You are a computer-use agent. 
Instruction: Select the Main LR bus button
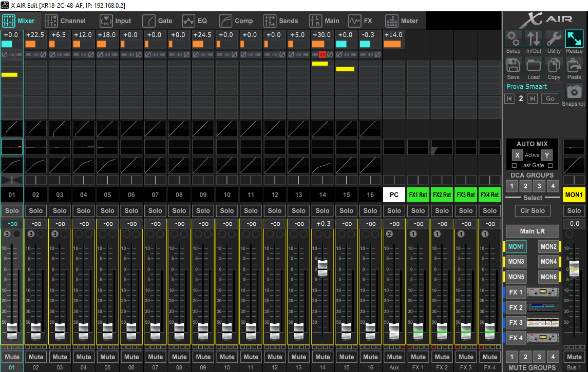532,231
